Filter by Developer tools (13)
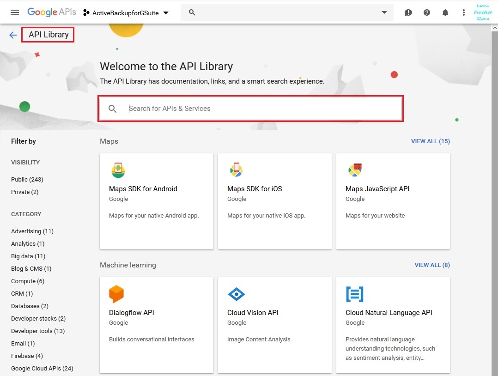Viewport: 498px width, 376px height. tap(38, 331)
